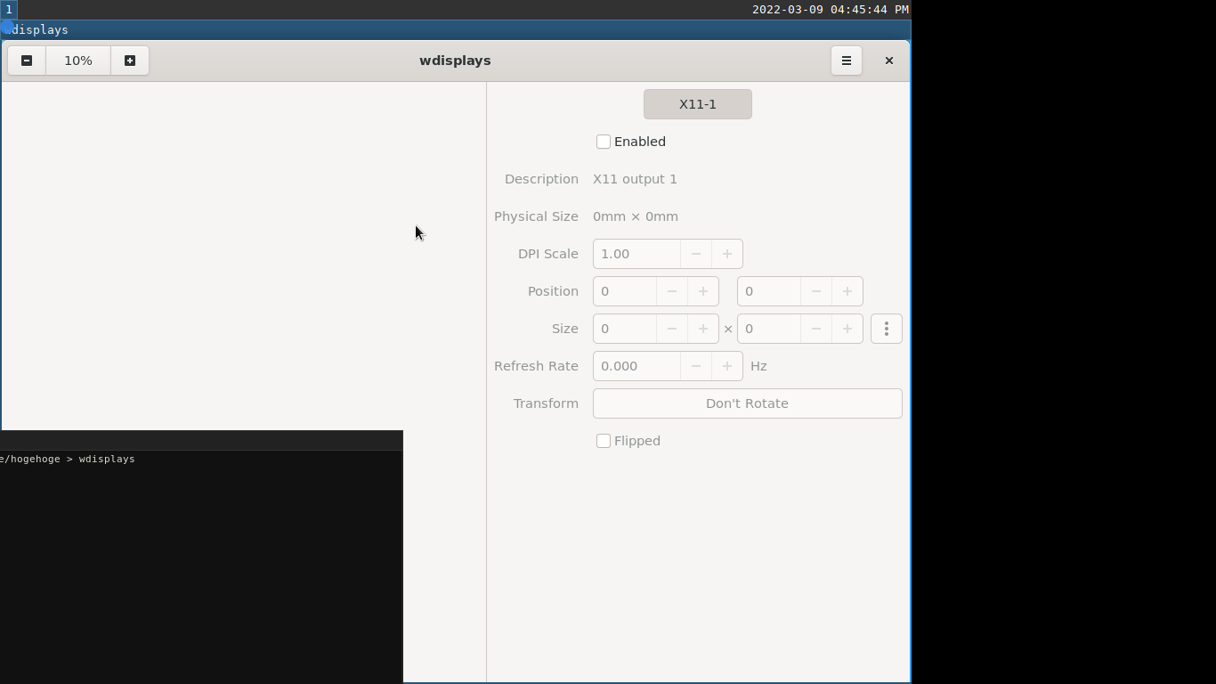Toggle the Enabled checkbox

click(x=604, y=142)
